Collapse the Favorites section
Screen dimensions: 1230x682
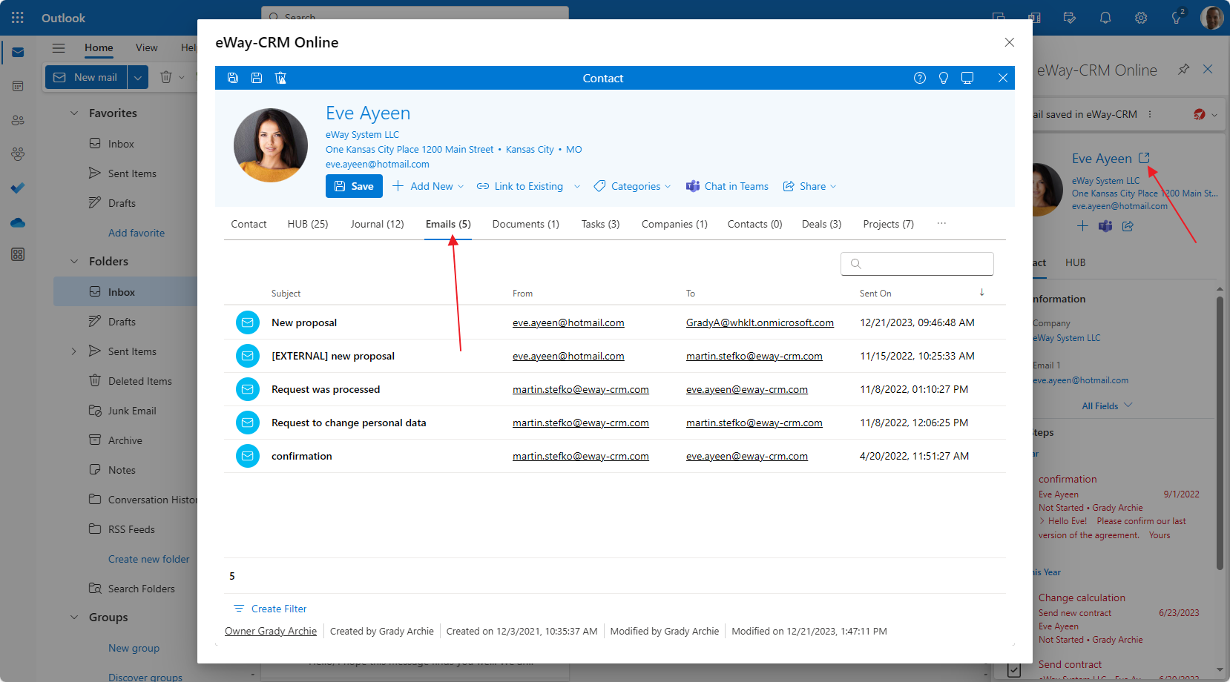tap(73, 113)
